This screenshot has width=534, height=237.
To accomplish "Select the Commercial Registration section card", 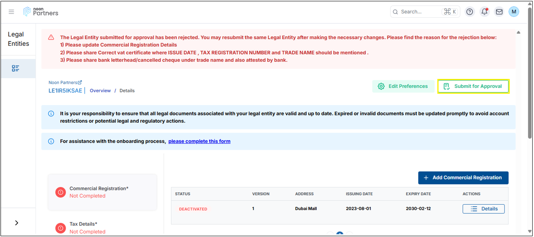I will point(102,192).
